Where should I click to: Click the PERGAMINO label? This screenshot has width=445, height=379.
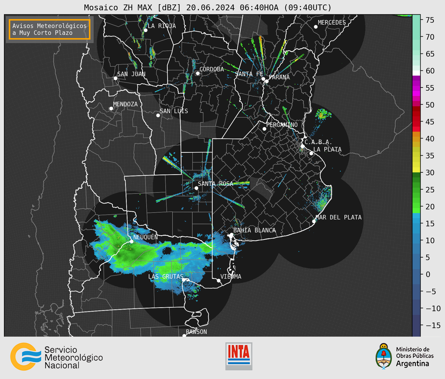click(282, 125)
